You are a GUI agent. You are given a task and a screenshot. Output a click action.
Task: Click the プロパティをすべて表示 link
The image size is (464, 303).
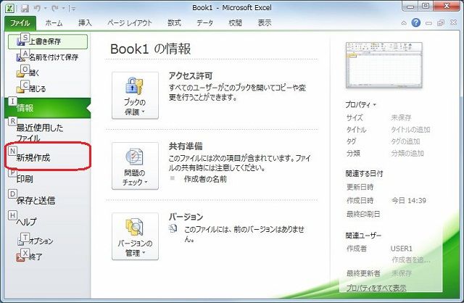point(376,288)
